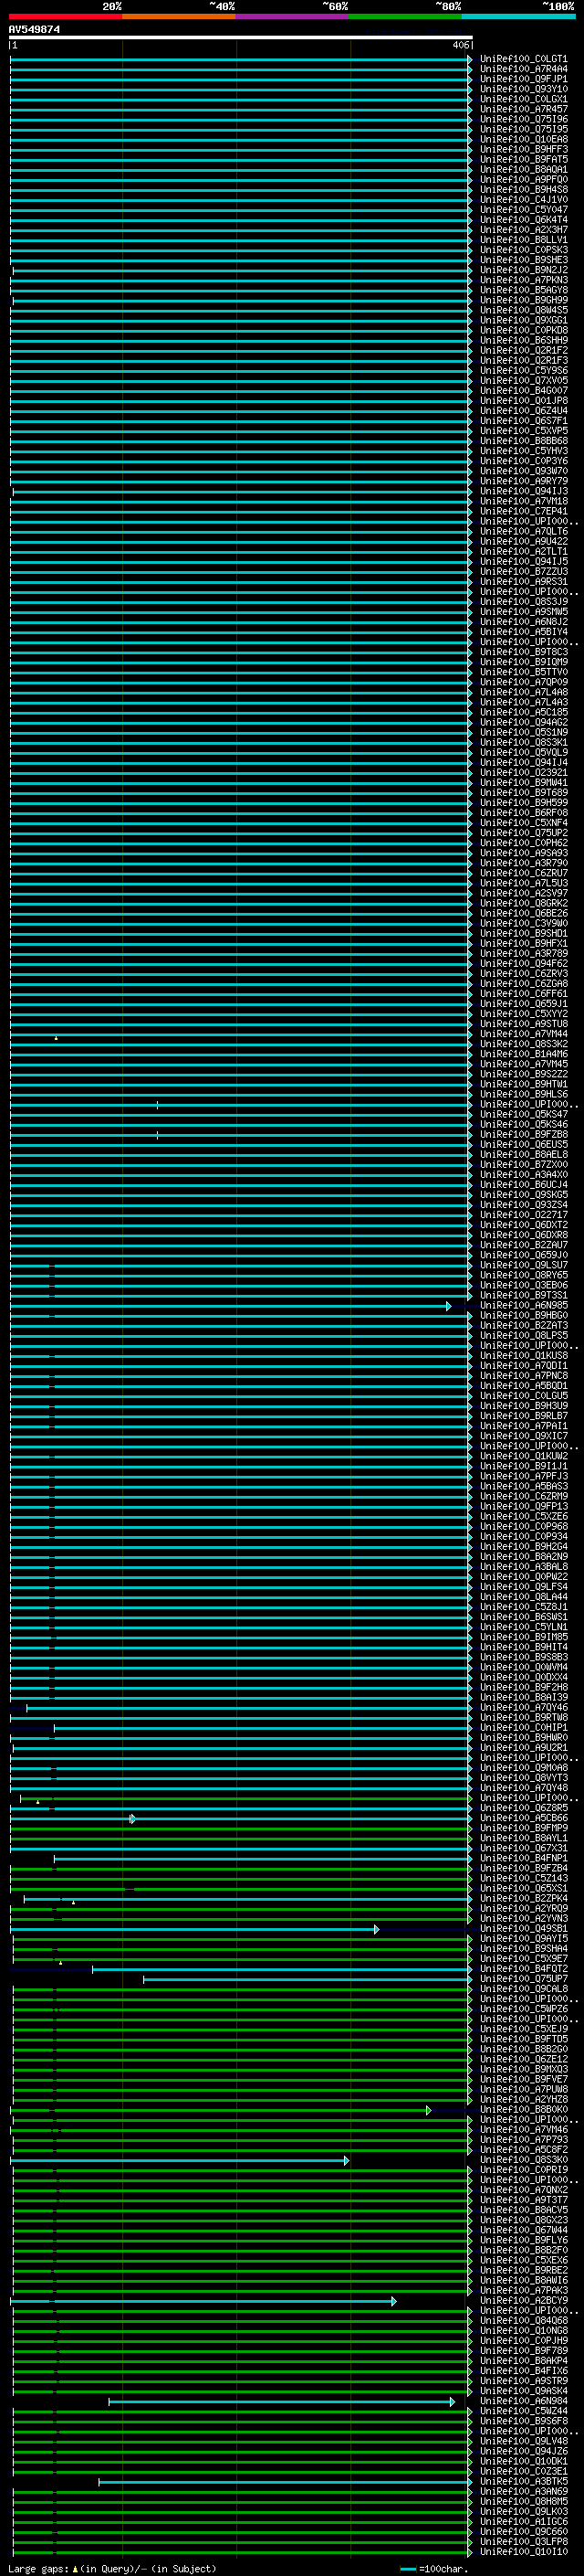
Task: Open hit UniRef100_B2ZPK4
Action: 523,1899
